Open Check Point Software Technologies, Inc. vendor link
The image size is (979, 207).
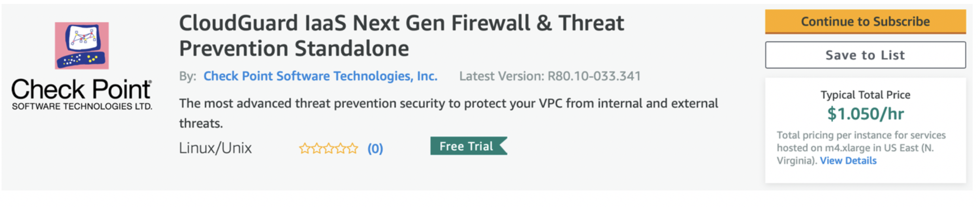pos(320,76)
